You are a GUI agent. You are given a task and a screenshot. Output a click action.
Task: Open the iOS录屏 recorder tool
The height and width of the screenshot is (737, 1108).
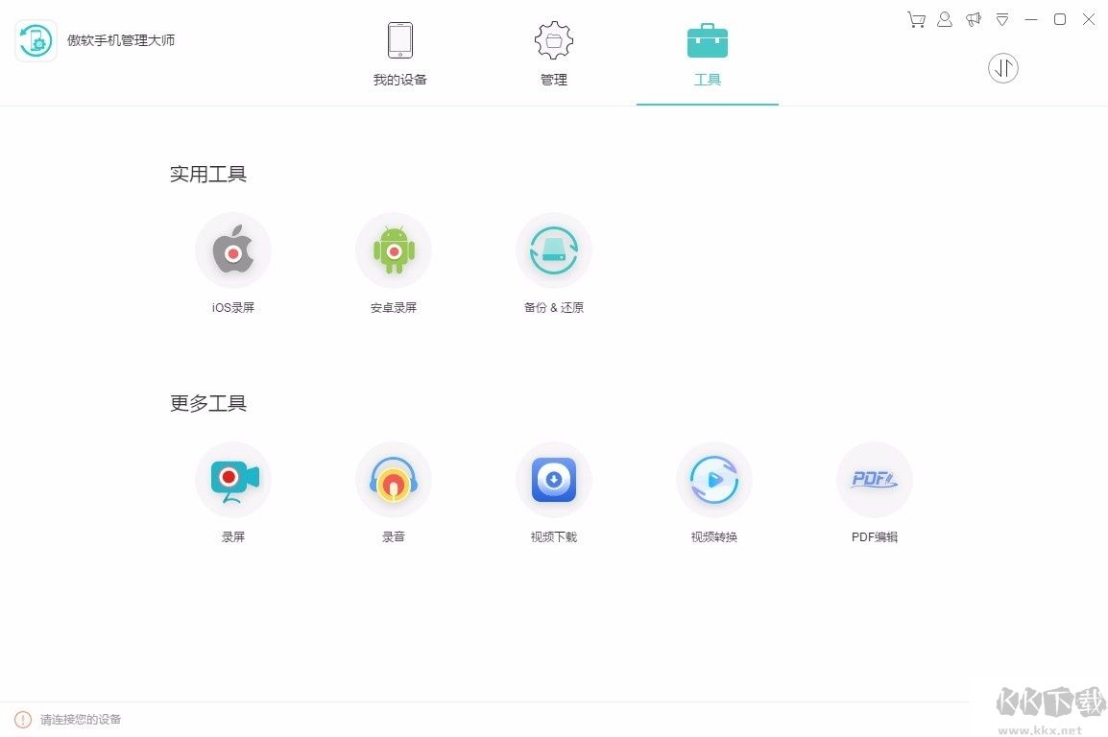[x=233, y=250]
